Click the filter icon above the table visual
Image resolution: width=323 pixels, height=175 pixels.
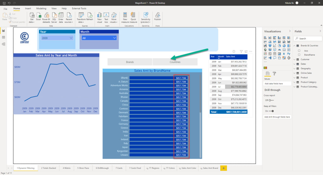click(241, 51)
